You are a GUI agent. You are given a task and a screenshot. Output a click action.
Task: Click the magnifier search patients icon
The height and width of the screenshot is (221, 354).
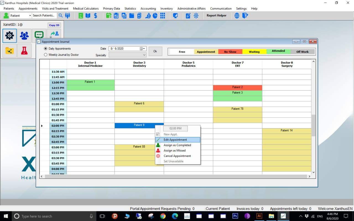61,15
